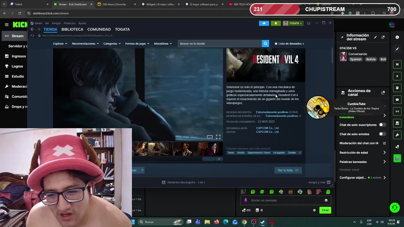Click the Zombis tag

pyautogui.click(x=292, y=153)
